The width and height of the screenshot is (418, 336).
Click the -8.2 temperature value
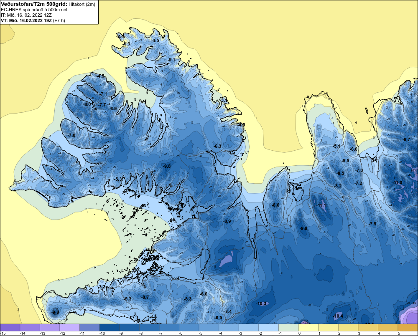pyautogui.click(x=338, y=186)
